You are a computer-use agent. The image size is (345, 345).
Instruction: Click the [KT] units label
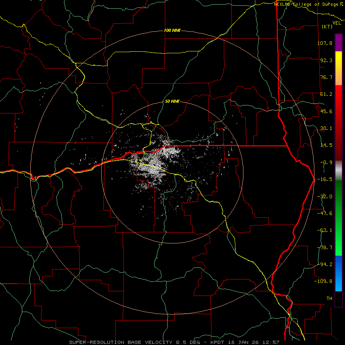[x=327, y=26]
